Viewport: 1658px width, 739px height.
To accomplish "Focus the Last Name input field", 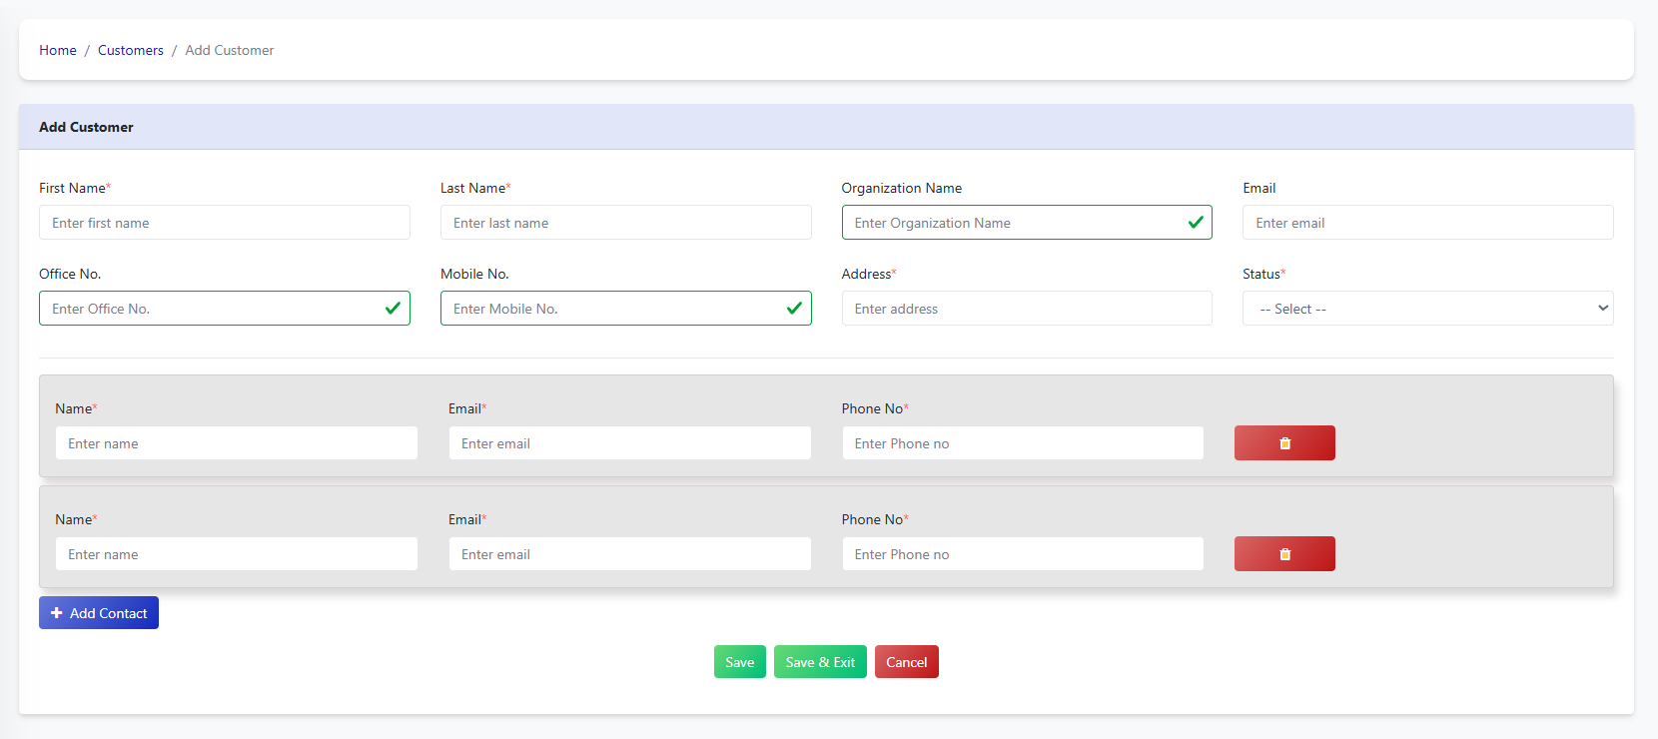I will [626, 223].
